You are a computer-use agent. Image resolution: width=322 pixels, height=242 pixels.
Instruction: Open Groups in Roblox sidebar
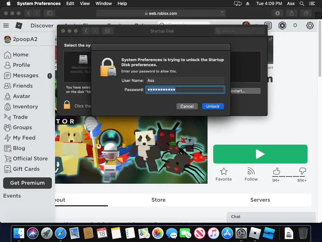click(x=18, y=127)
